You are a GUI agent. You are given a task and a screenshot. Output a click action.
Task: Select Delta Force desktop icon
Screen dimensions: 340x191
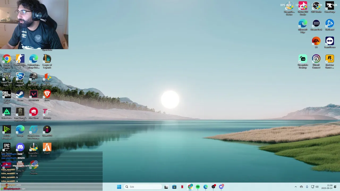(7, 113)
